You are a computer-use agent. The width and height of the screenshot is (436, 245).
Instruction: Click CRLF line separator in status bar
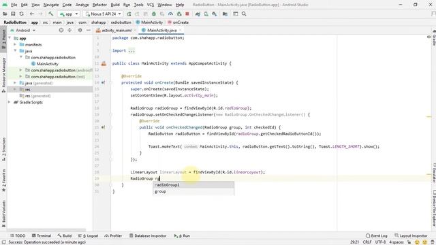coord(367,242)
